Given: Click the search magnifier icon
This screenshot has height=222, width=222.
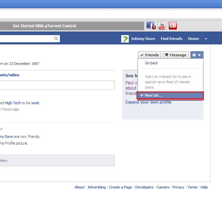Looking at the screenshot, I should (x=56, y=38).
